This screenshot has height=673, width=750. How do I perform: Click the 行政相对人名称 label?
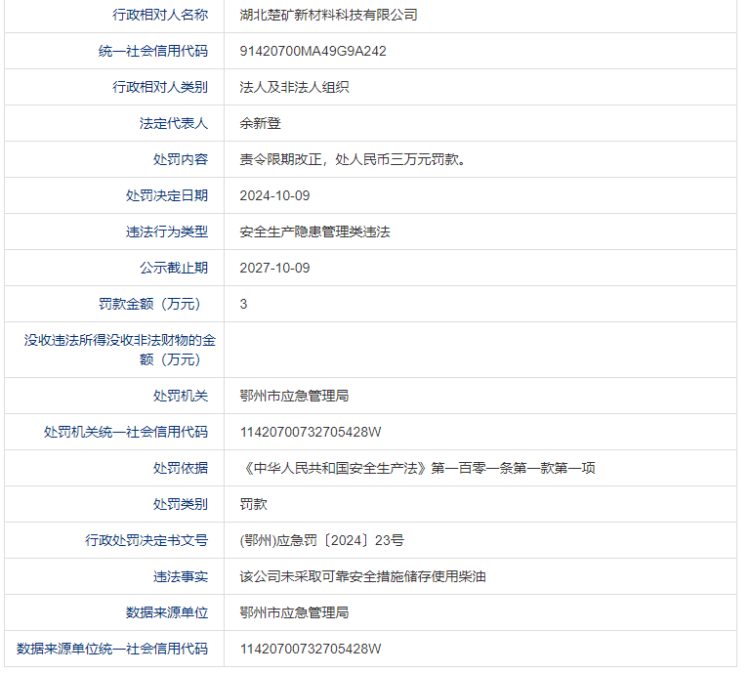[x=160, y=15]
